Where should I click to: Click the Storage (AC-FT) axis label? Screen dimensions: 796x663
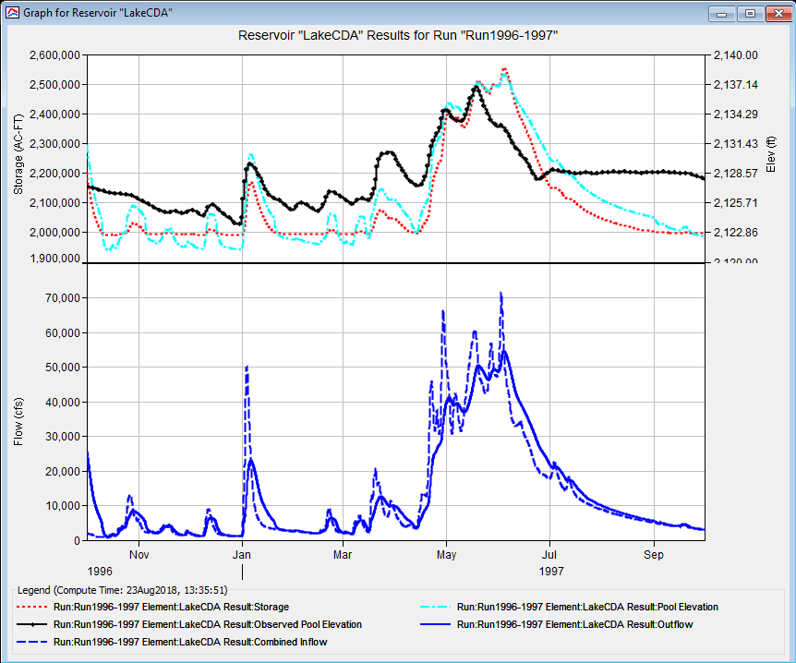[x=18, y=154]
